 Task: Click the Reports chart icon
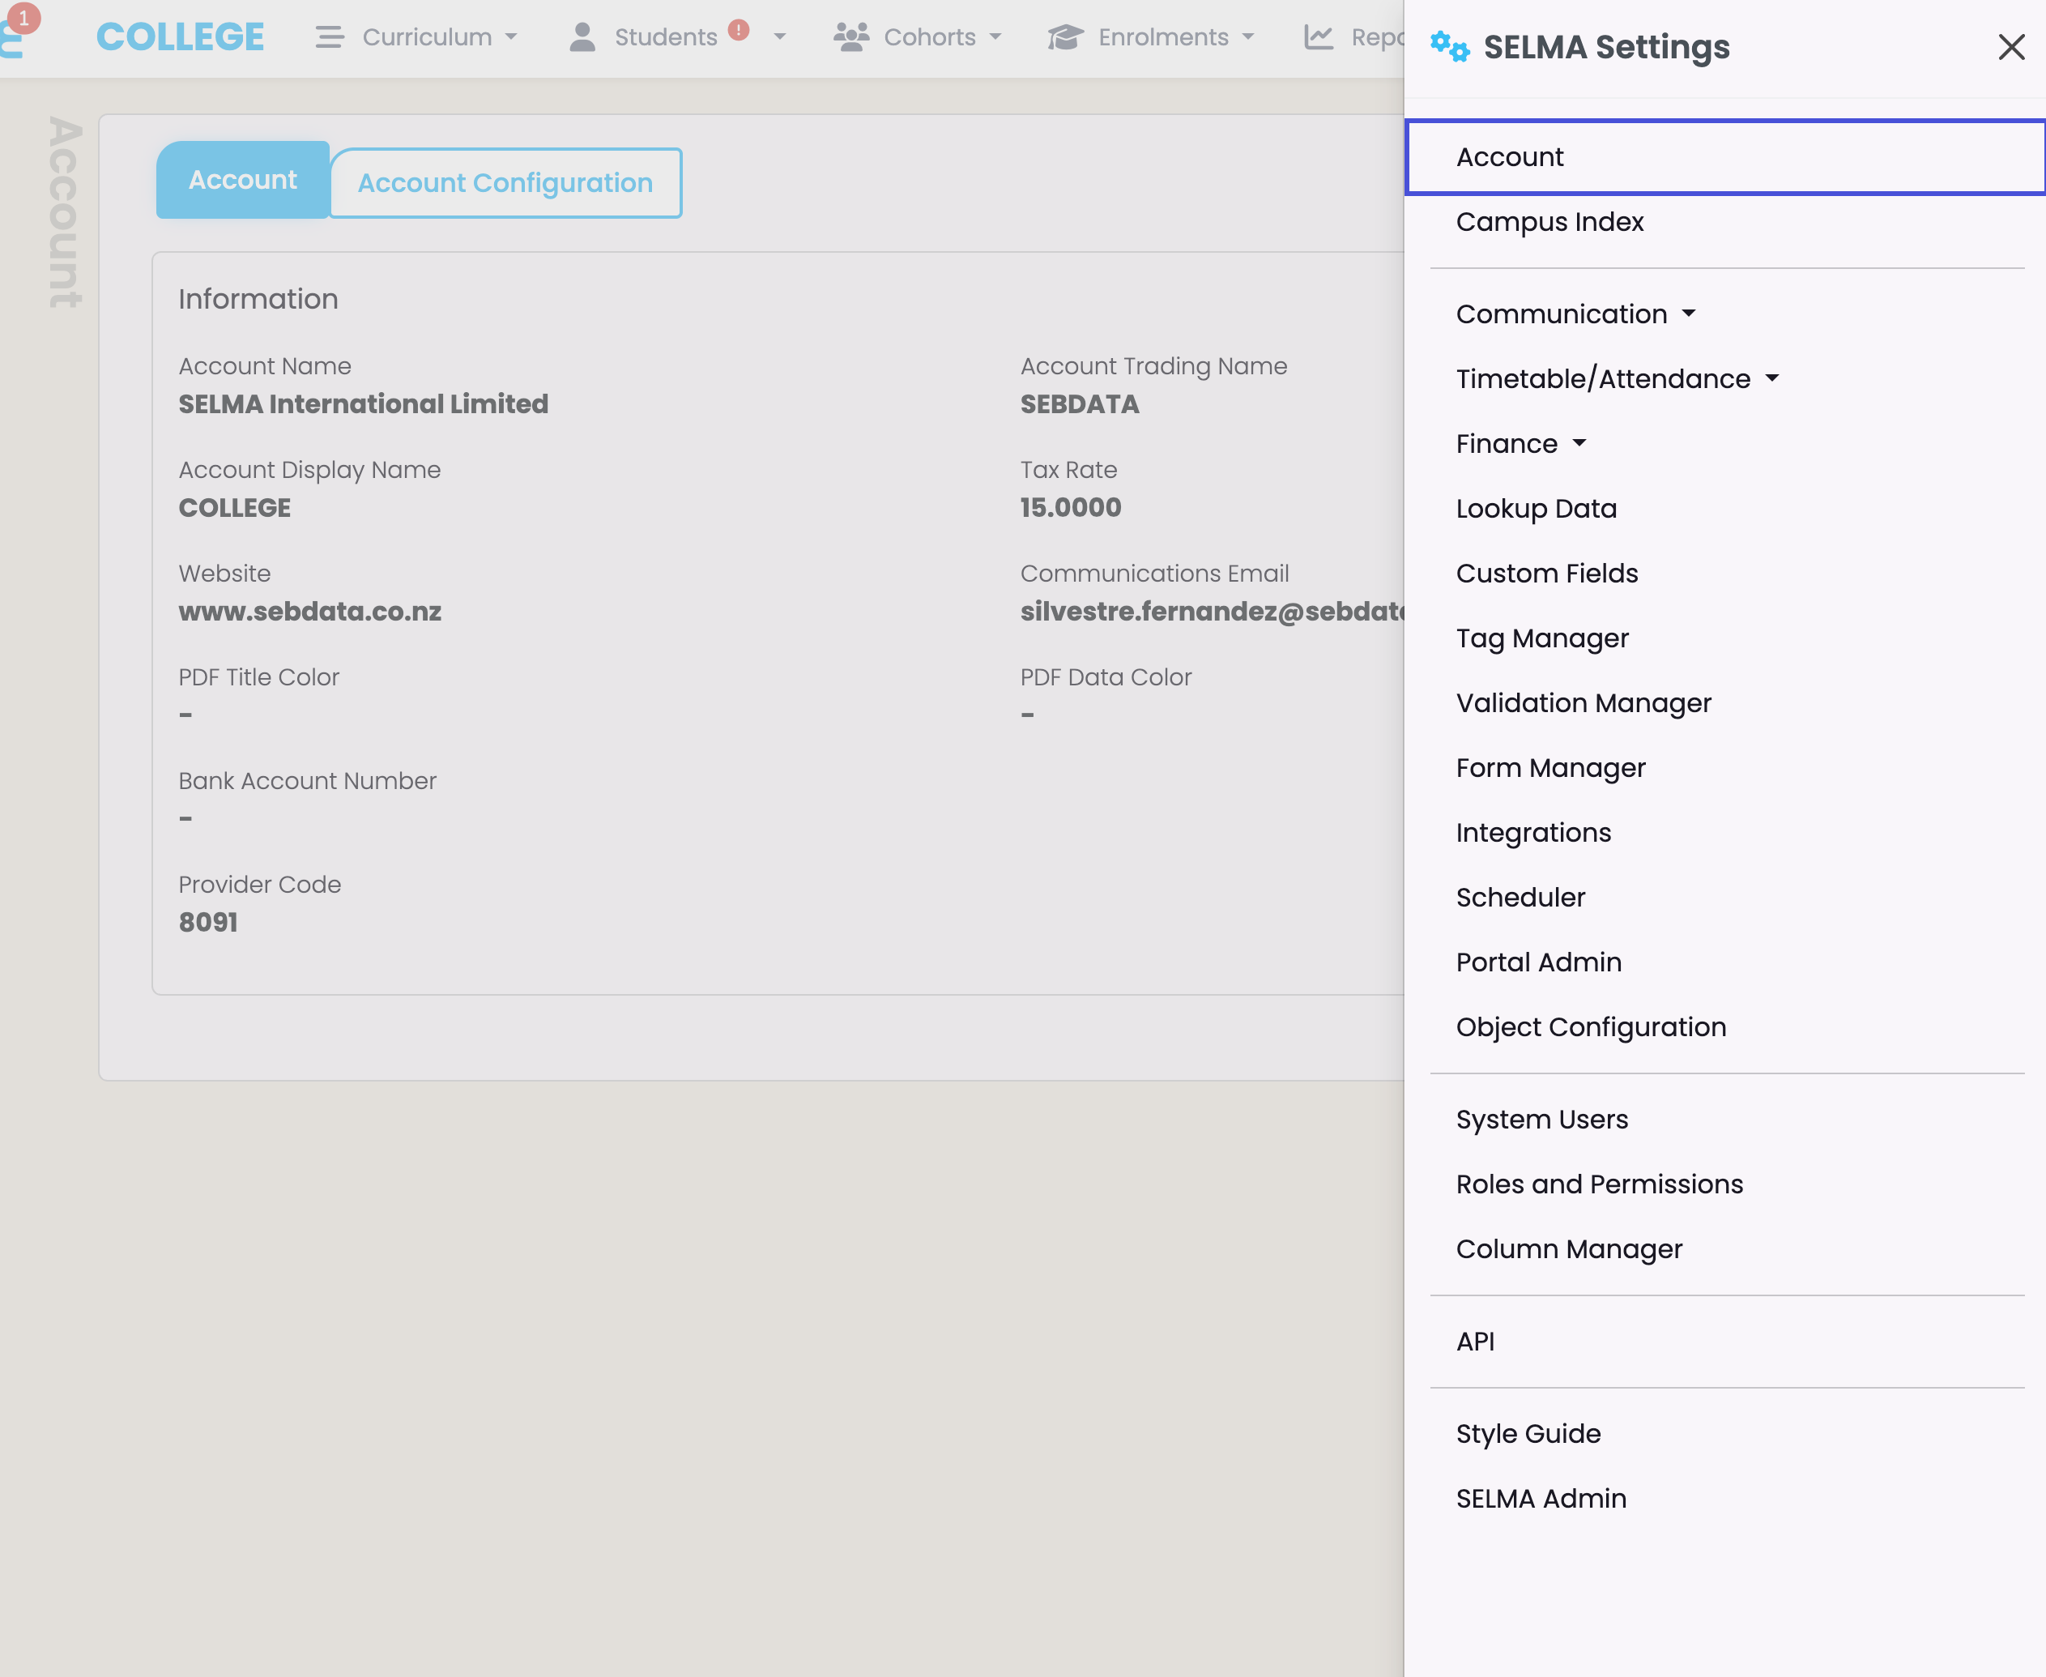(x=1318, y=36)
